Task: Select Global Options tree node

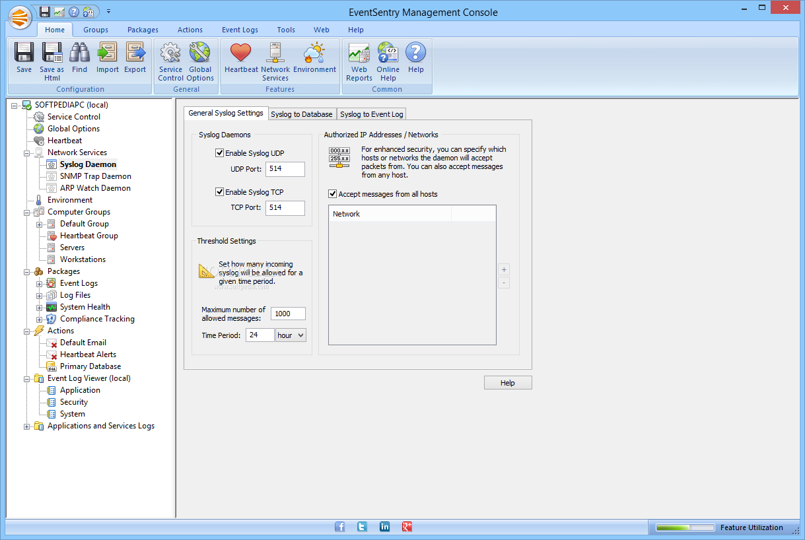Action: pyautogui.click(x=73, y=129)
